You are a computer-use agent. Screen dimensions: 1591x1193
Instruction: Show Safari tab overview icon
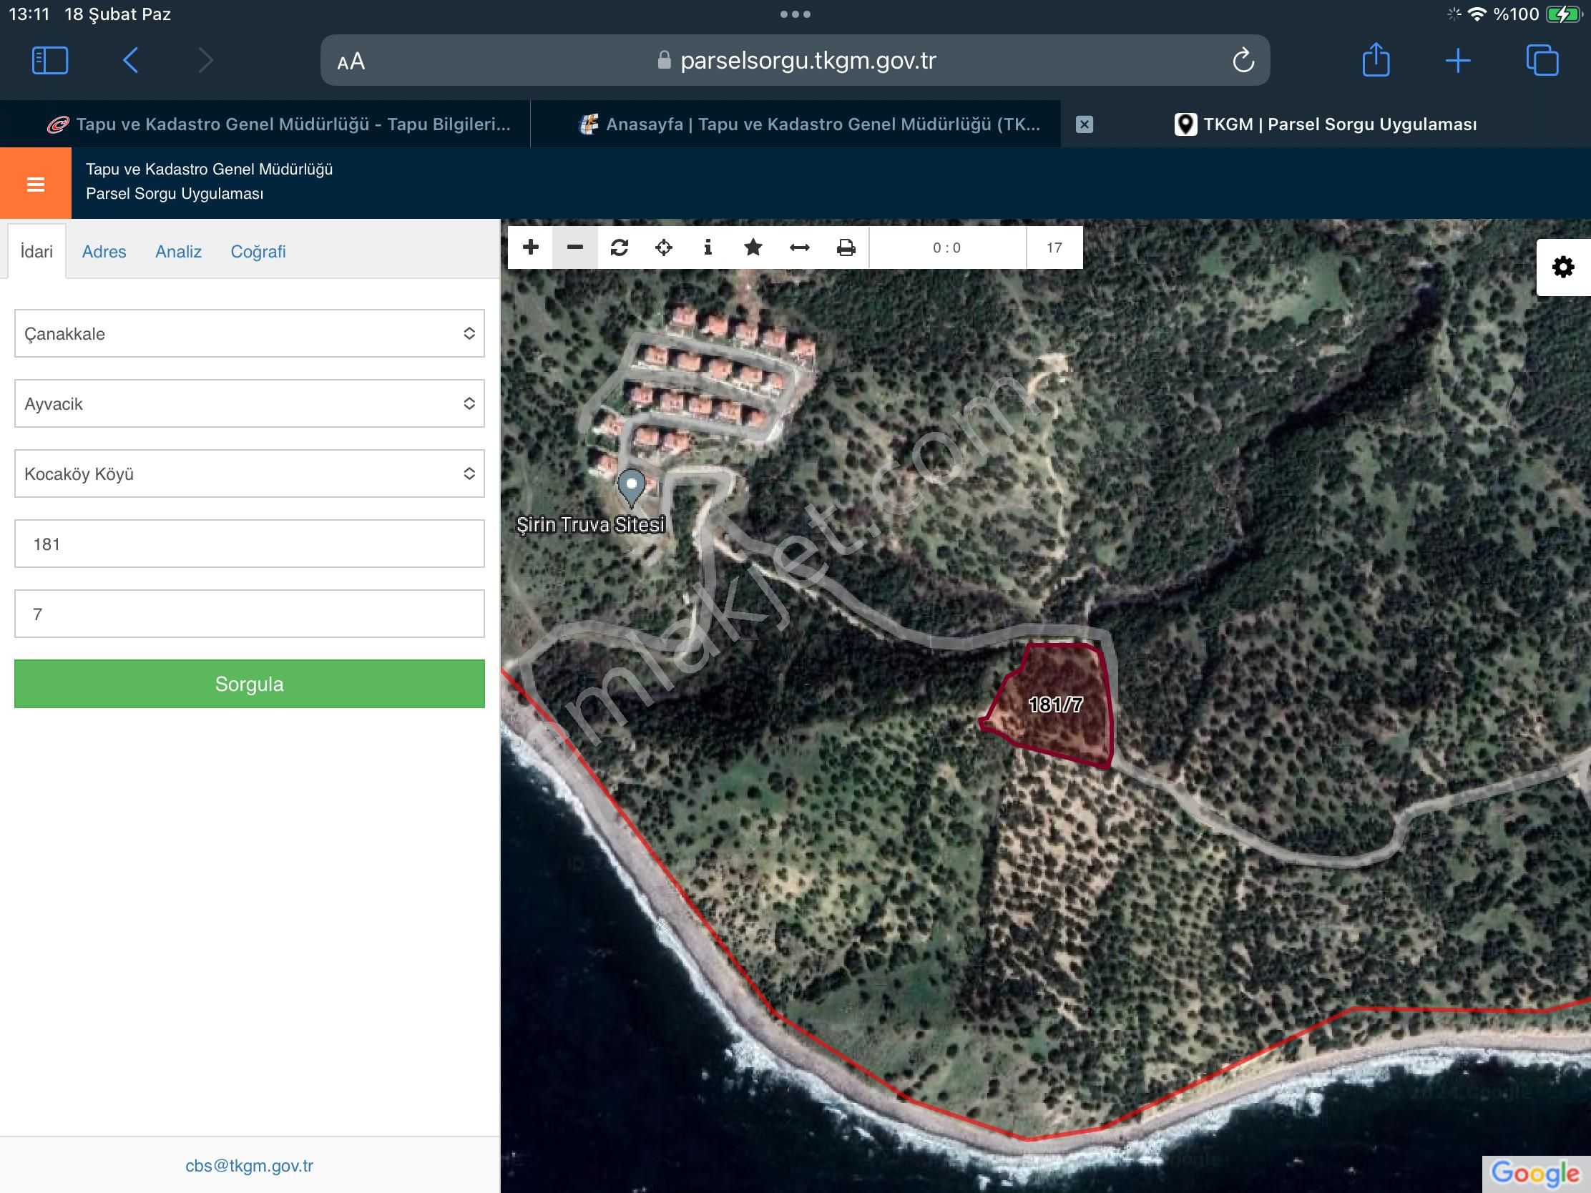1542,60
